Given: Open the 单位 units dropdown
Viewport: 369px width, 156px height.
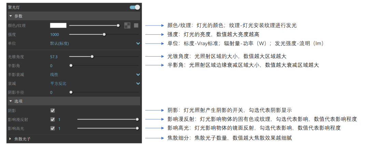Looking at the screenshot, I should click(138, 44).
